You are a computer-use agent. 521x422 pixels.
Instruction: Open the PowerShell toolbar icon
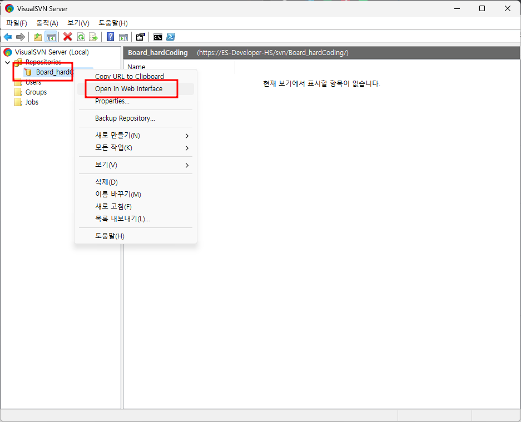[x=171, y=37]
